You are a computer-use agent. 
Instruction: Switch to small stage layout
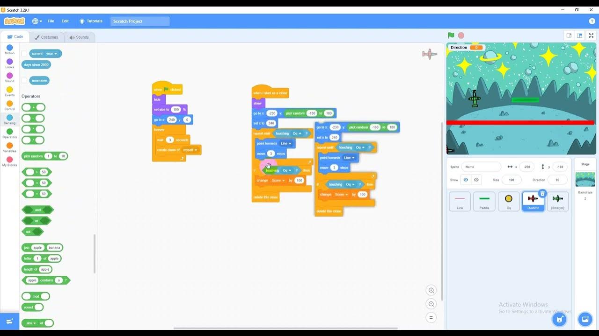(x=569, y=35)
